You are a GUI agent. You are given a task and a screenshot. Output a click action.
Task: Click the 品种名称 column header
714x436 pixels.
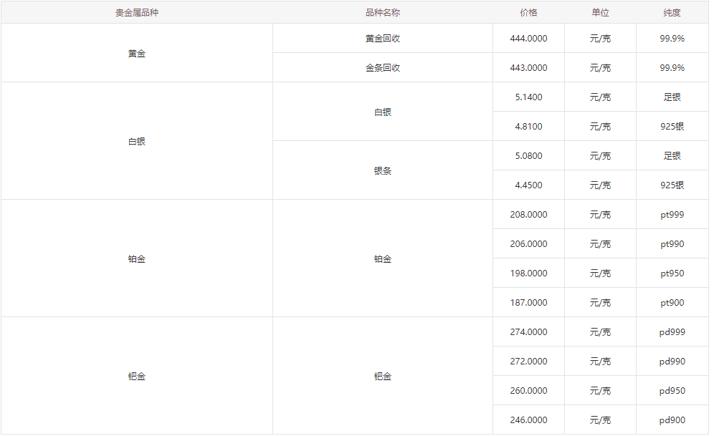point(382,13)
